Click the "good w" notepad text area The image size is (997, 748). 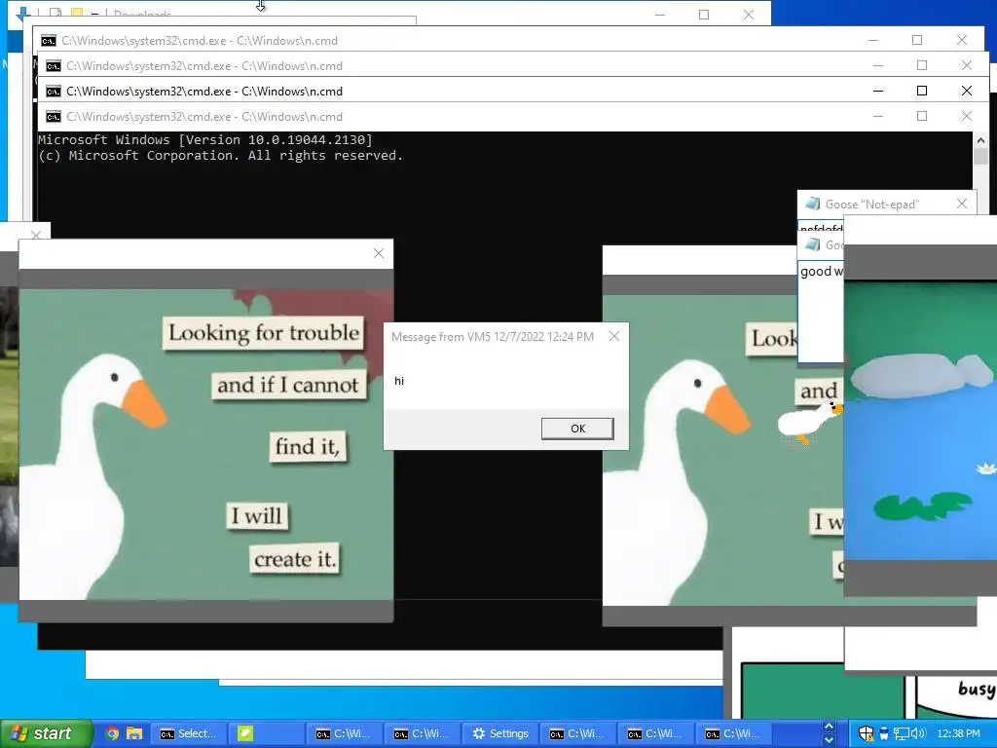click(x=821, y=311)
